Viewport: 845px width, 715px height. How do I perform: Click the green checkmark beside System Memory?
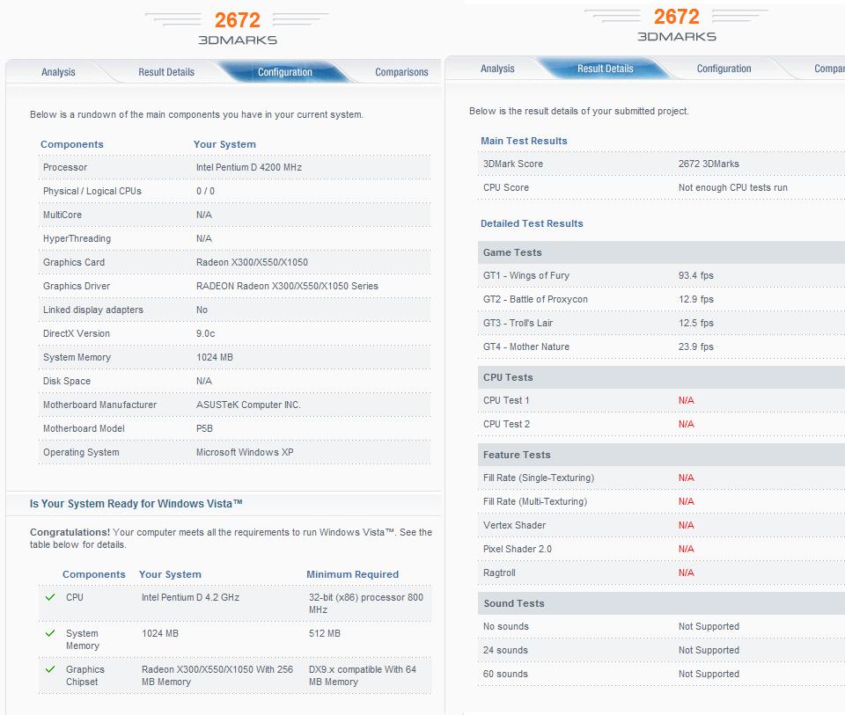(x=51, y=633)
